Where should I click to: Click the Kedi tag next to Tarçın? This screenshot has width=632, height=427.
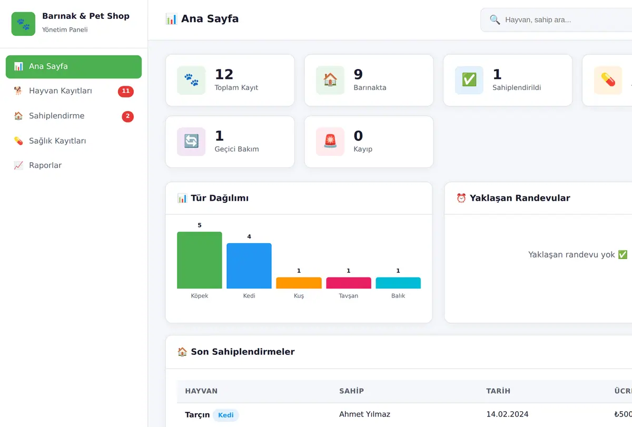tap(226, 415)
